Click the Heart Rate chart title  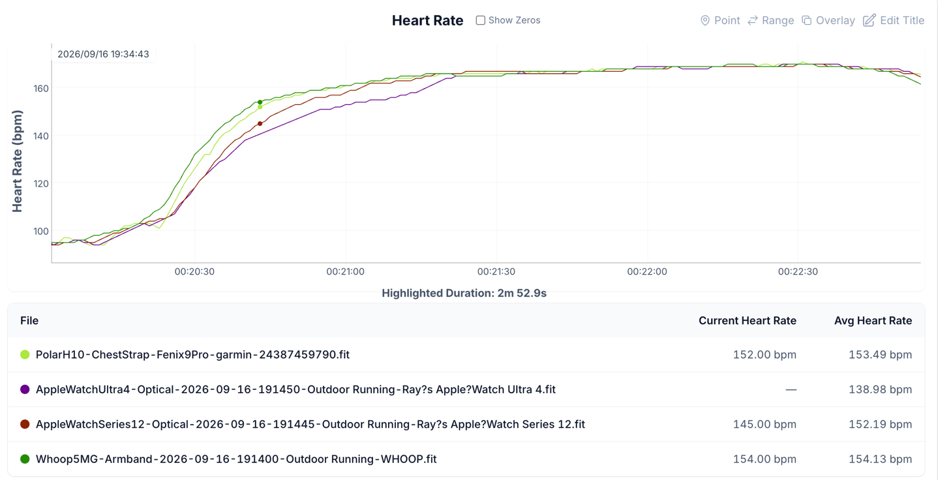427,20
